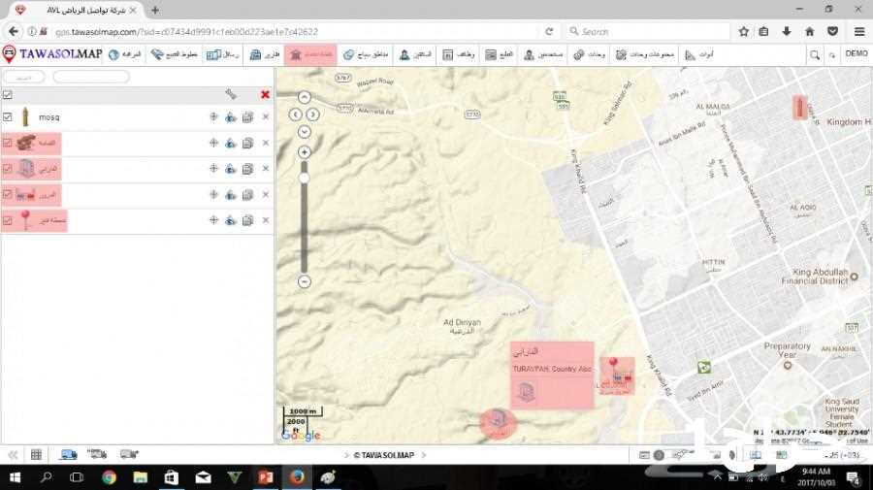Toggle checkbox of the camel icon row
This screenshot has width=873, height=490.
7,143
